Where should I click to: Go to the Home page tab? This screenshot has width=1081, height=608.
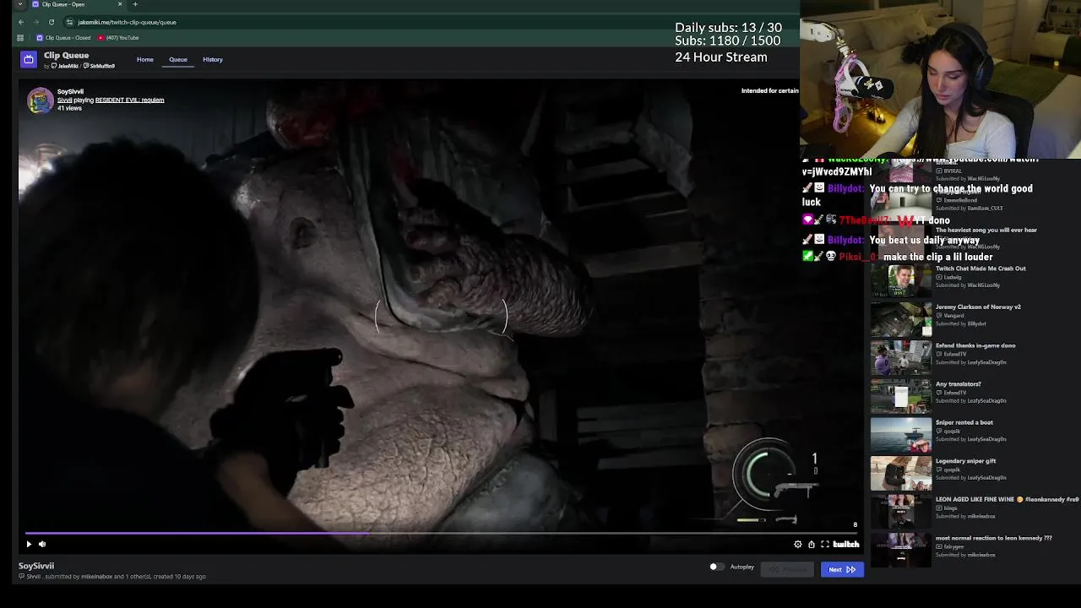click(x=145, y=59)
